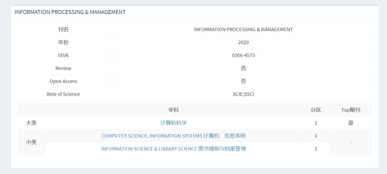The width and height of the screenshot is (387, 174).
Task: Select the SCIE;SSCI index value
Action: (244, 94)
